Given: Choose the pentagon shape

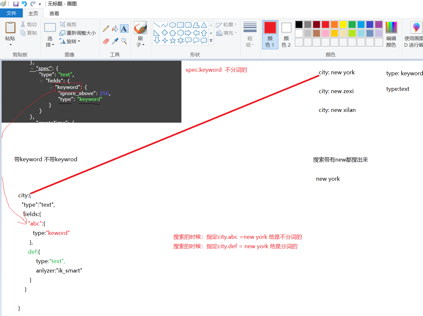Looking at the screenshot, I should tap(173, 33).
